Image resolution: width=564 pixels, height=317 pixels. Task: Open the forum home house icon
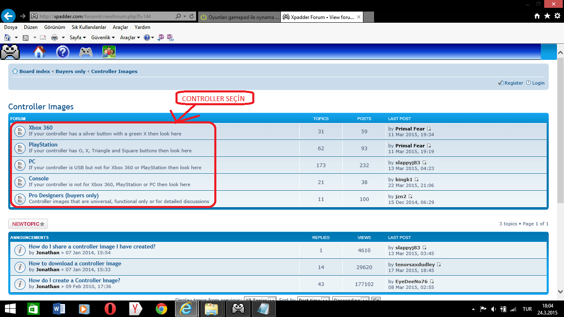point(40,52)
